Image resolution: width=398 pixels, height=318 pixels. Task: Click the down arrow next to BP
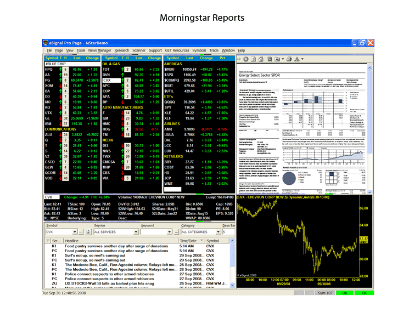(122, 102)
